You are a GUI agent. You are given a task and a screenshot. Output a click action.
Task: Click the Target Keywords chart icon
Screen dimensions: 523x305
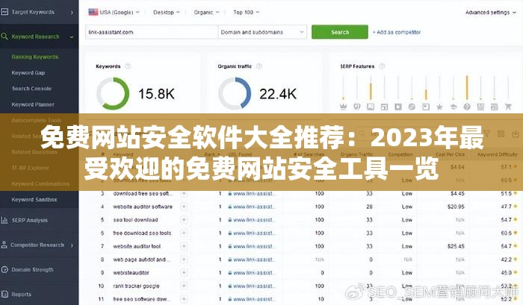click(x=4, y=12)
